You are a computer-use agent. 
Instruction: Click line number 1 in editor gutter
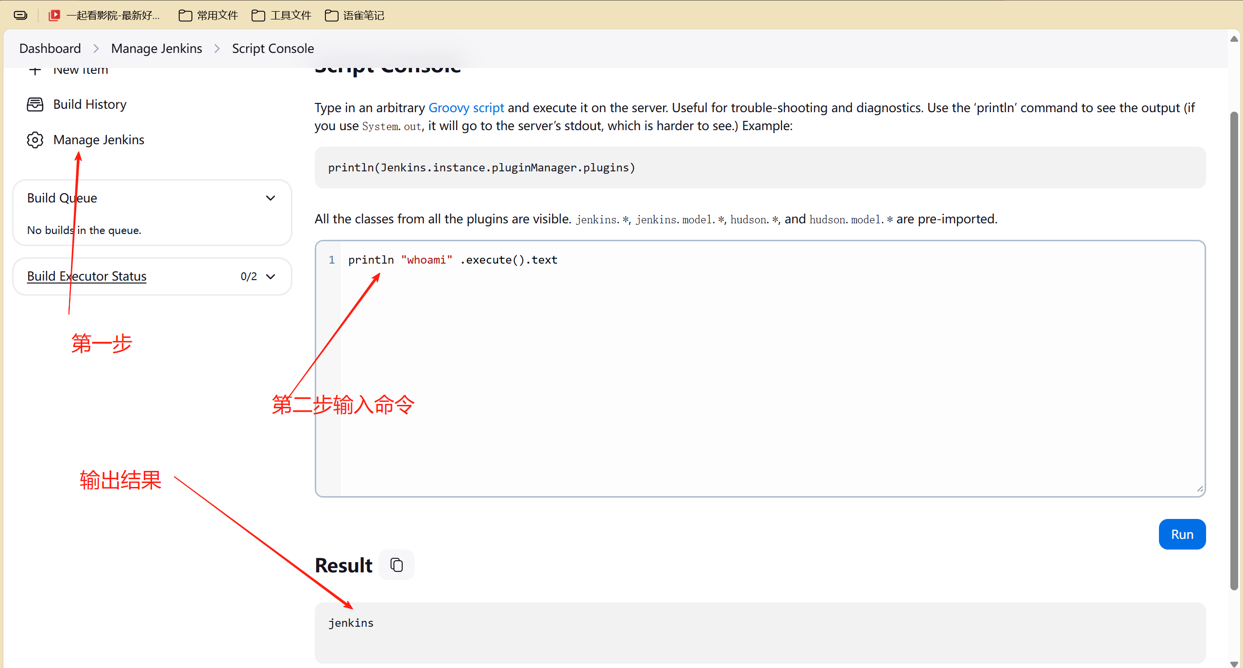click(332, 260)
